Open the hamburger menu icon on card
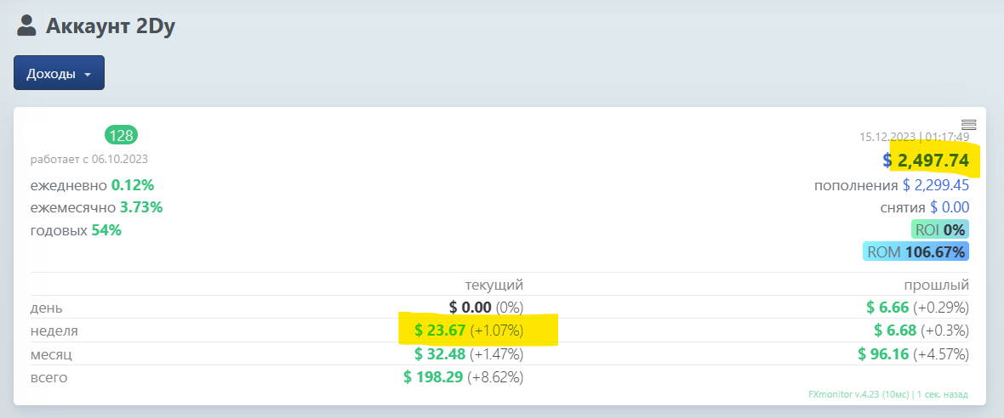Image resolution: width=1004 pixels, height=418 pixels. click(x=968, y=125)
